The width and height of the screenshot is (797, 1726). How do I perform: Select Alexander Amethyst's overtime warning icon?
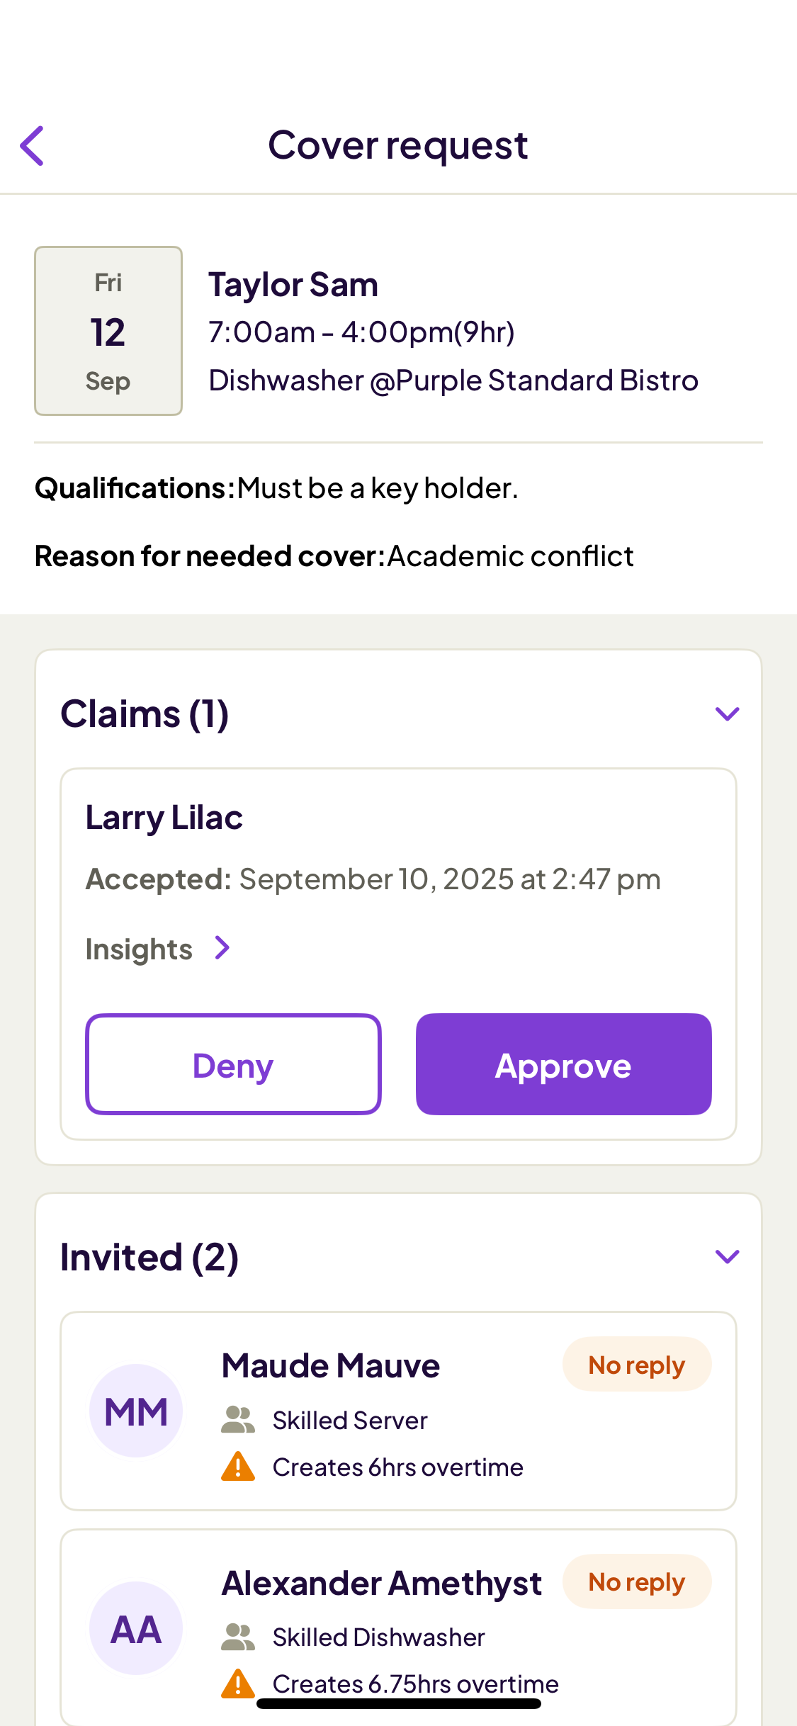coord(238,1683)
